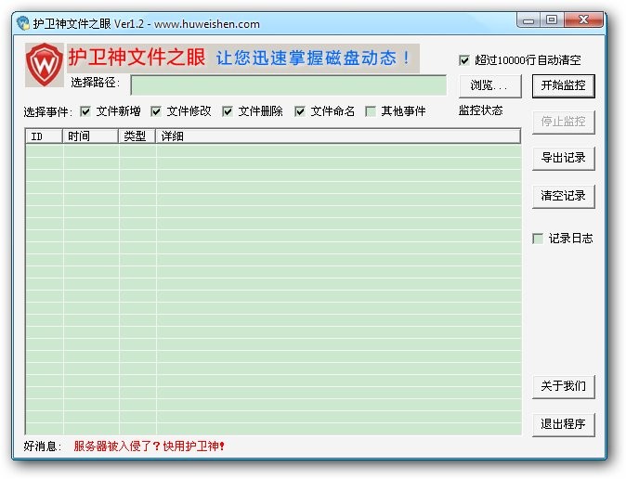Uncheck the 文件命名 event checkbox
This screenshot has width=626, height=479.
(300, 111)
